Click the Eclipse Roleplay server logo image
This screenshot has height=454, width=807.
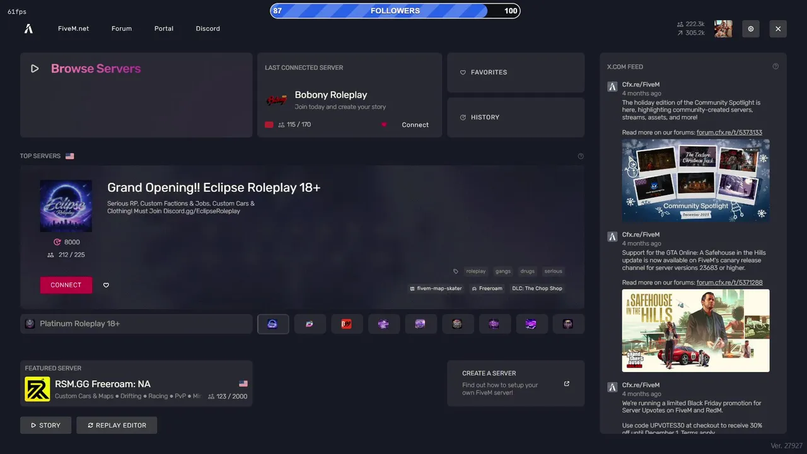pos(66,206)
